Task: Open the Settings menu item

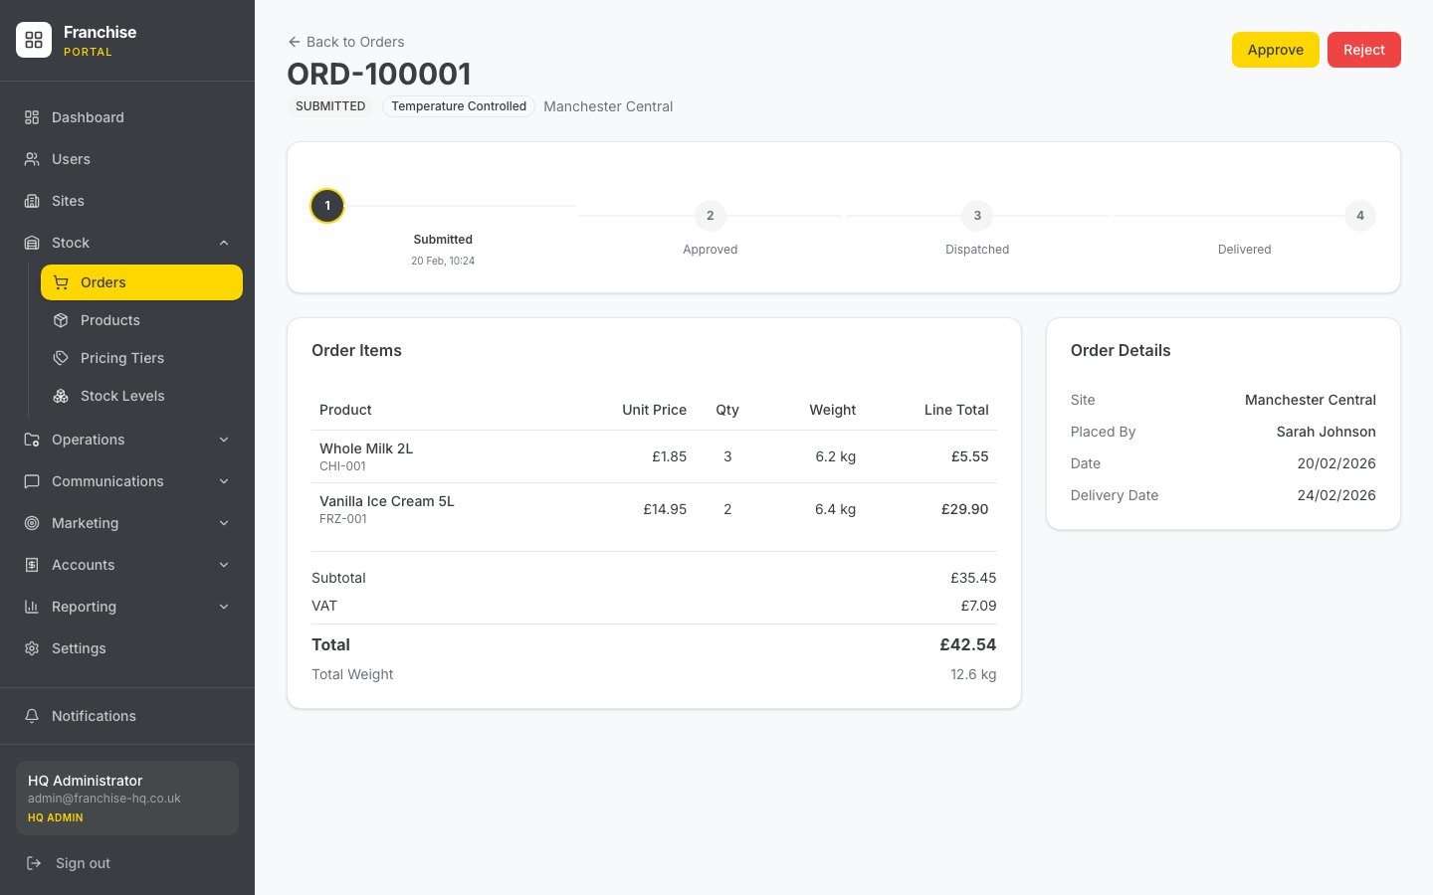Action: (x=127, y=648)
